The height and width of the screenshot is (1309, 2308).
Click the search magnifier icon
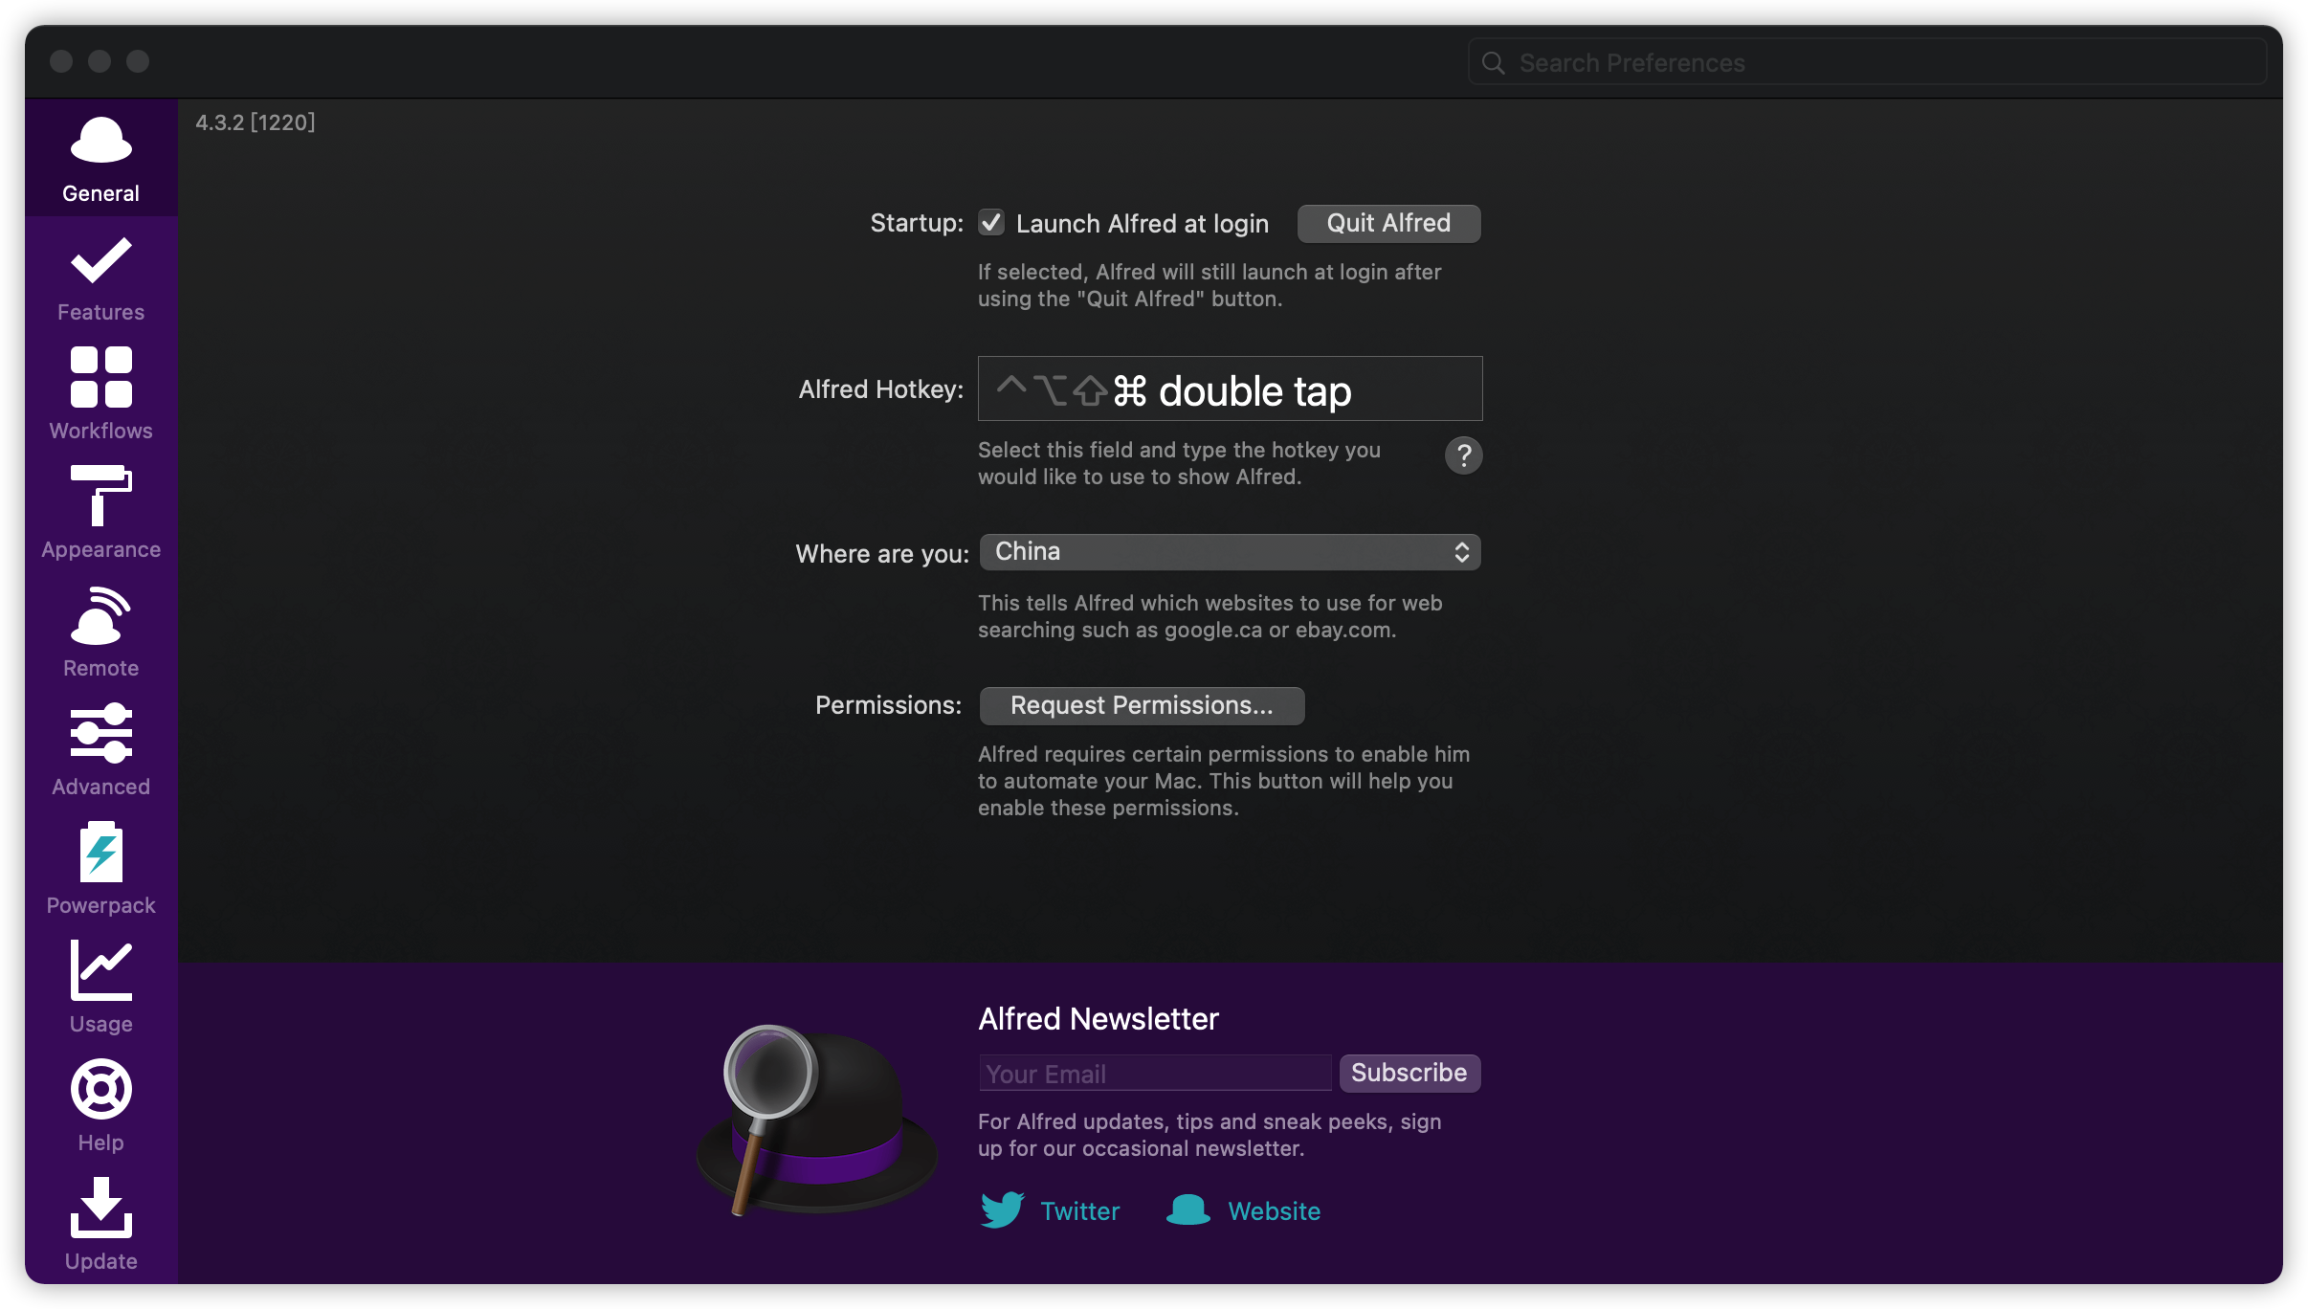[x=1493, y=63]
